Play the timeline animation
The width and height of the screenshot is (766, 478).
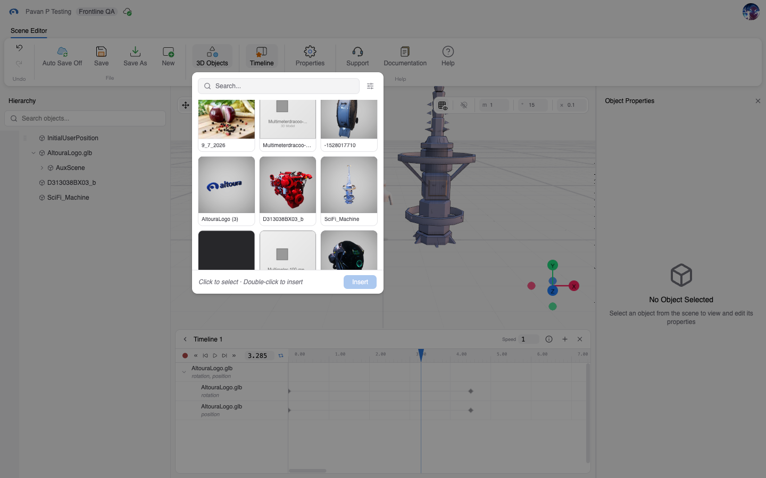[x=215, y=356]
